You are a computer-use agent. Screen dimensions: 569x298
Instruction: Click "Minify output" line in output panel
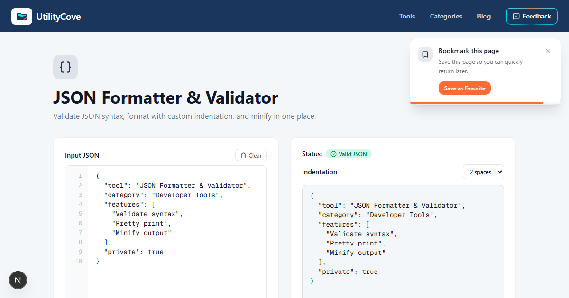coord(356,253)
